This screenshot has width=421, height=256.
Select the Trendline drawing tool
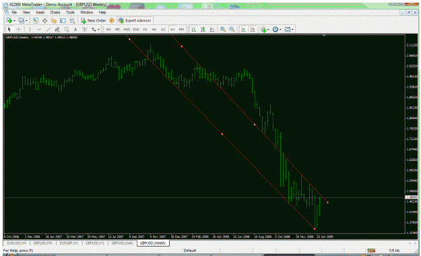point(48,29)
